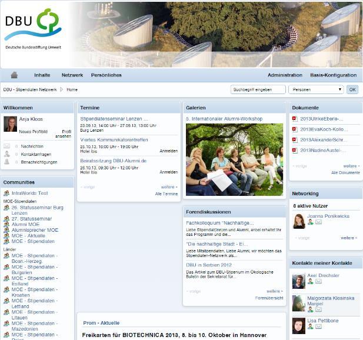Click the home icon in navigation bar
This screenshot has width=363, height=340.
14,75
